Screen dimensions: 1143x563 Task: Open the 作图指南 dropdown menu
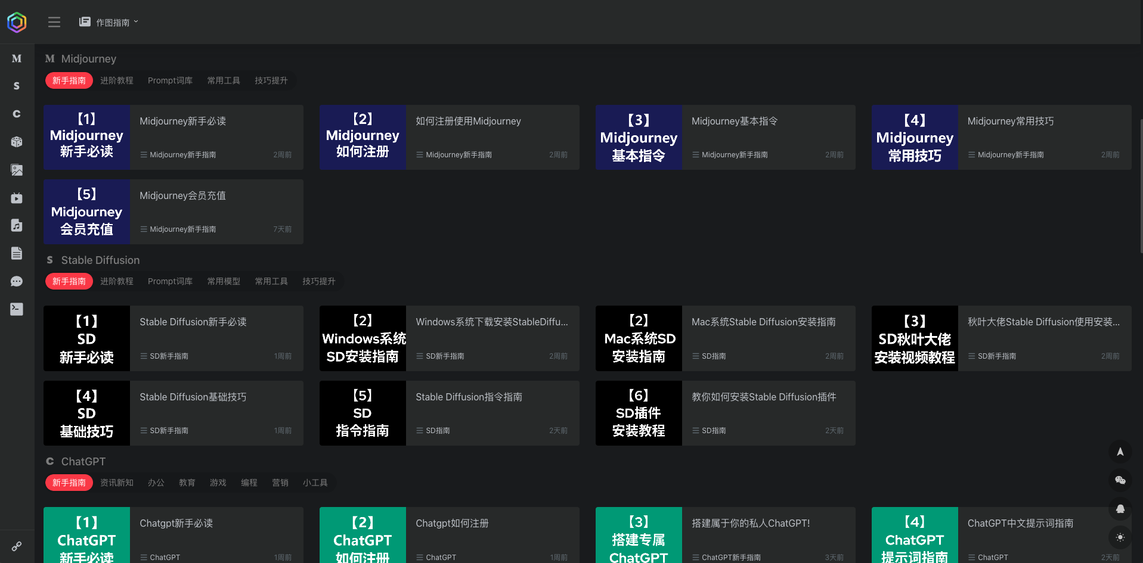coord(109,22)
